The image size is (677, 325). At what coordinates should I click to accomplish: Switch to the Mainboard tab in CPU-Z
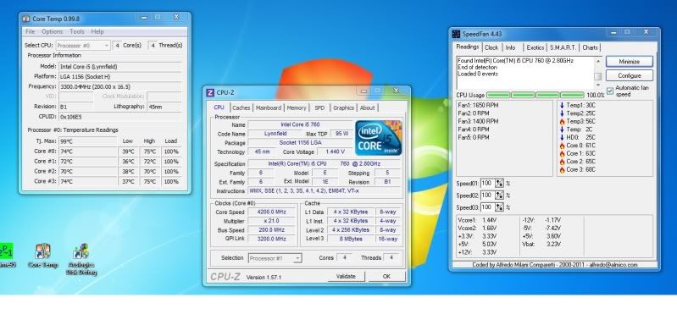[268, 107]
